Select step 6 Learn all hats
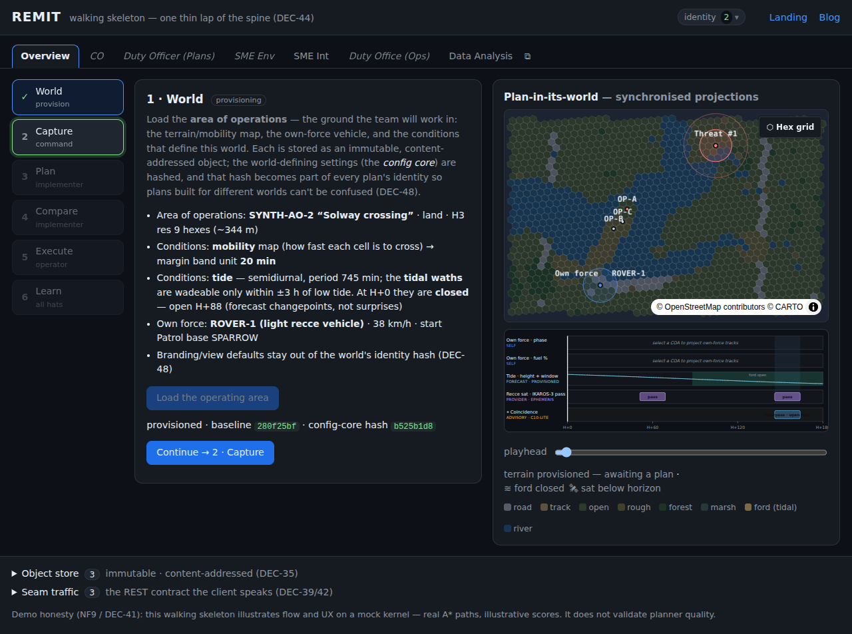Image resolution: width=852 pixels, height=634 pixels. pos(68,297)
